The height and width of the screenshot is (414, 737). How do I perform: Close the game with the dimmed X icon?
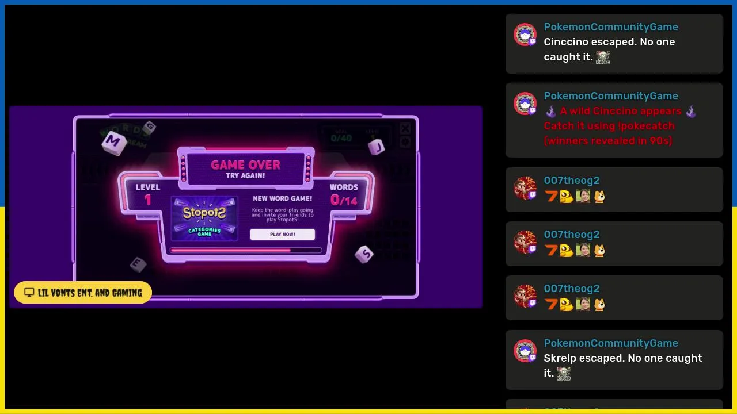pos(405,129)
